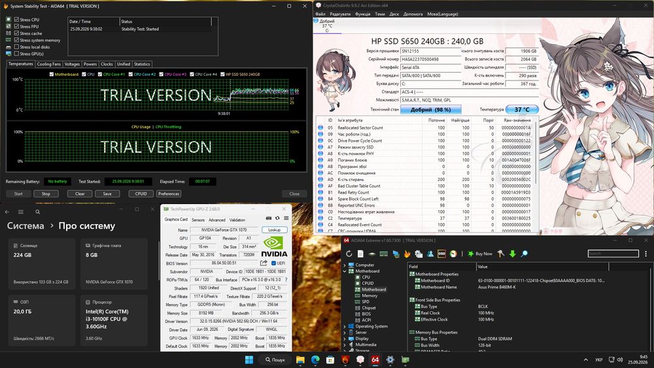Image resolution: width=654 pixels, height=368 pixels.
Task: Click the back arrow in Settings window
Action: click(7, 212)
